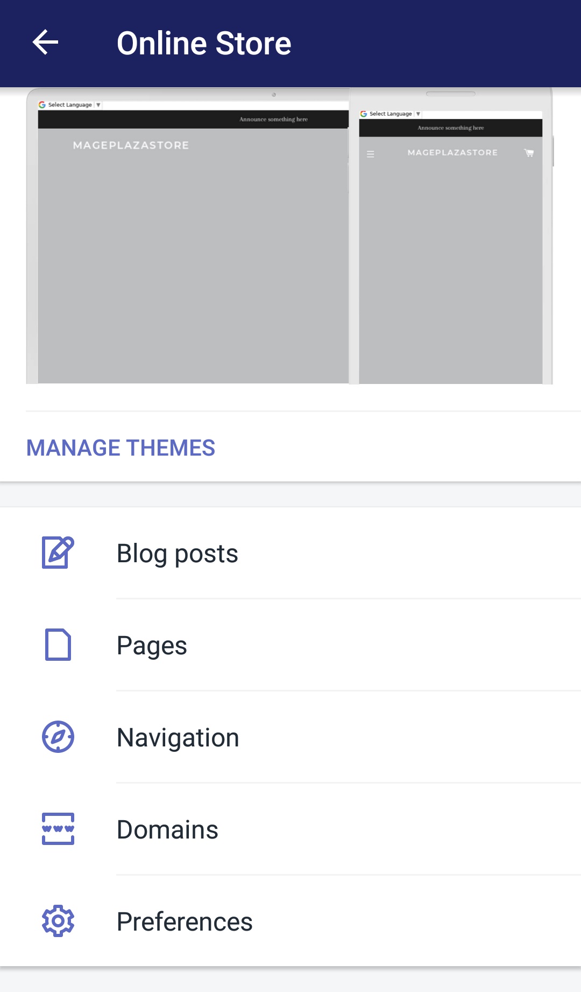Open the Domains menu item
This screenshot has width=581, height=992.
[290, 829]
